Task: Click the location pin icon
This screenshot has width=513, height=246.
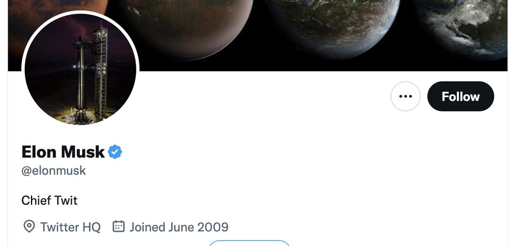Action: (x=29, y=227)
